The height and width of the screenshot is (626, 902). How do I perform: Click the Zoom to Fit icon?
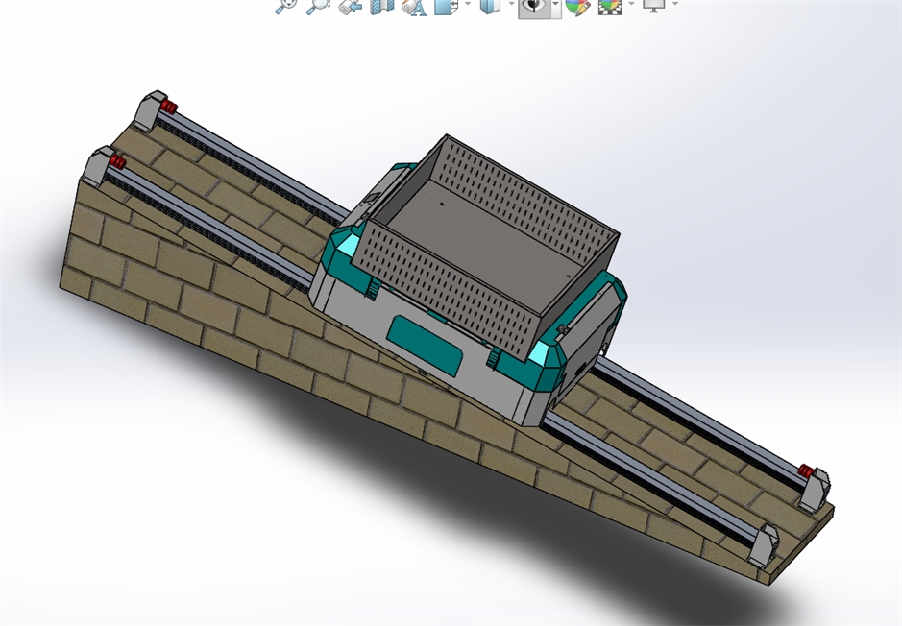(286, 6)
